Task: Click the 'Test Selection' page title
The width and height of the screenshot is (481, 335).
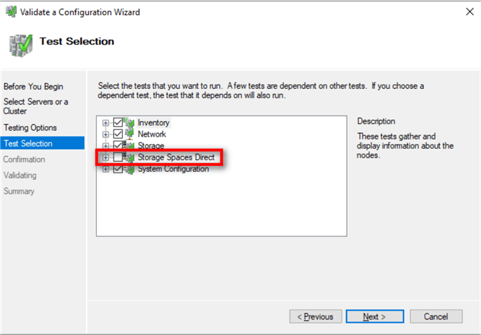Action: (77, 41)
